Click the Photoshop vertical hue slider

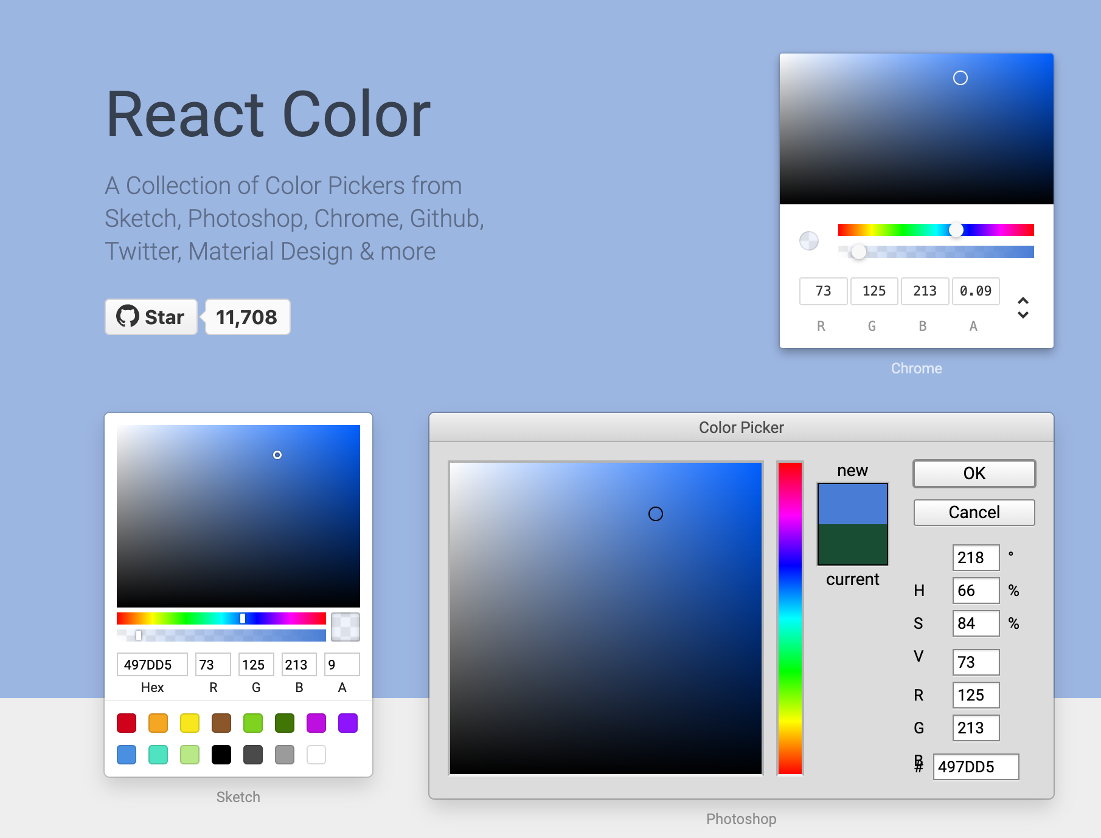pyautogui.click(x=790, y=618)
